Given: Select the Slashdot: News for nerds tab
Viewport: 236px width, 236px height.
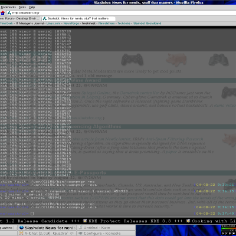Looking at the screenshot, I should point(78,18).
